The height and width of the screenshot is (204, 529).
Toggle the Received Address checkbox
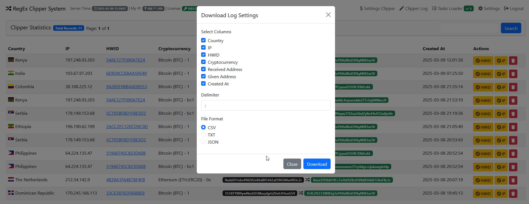tap(203, 69)
